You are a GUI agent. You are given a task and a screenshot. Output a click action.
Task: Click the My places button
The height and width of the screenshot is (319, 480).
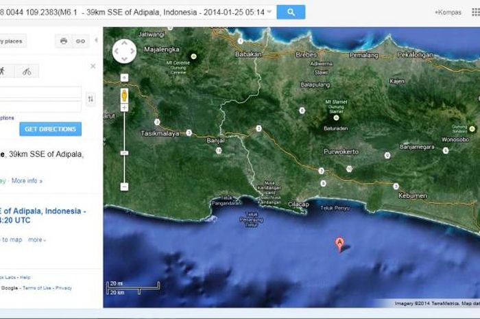coord(13,41)
